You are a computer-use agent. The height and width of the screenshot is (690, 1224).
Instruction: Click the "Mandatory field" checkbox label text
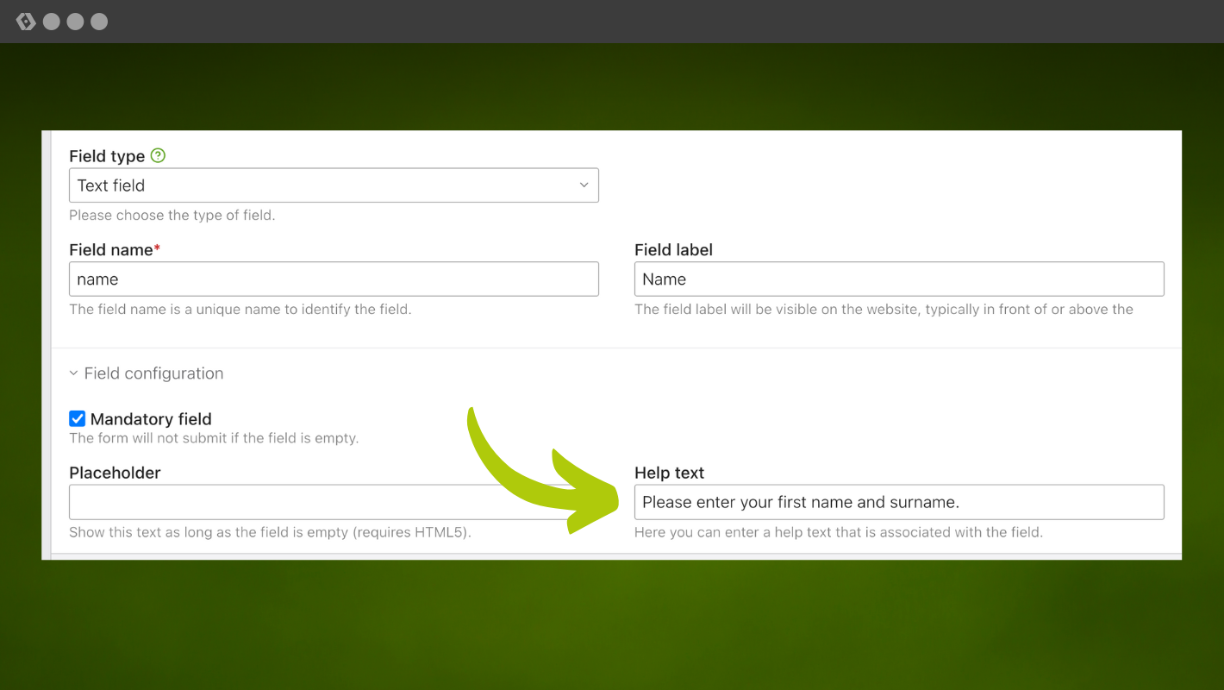click(151, 419)
